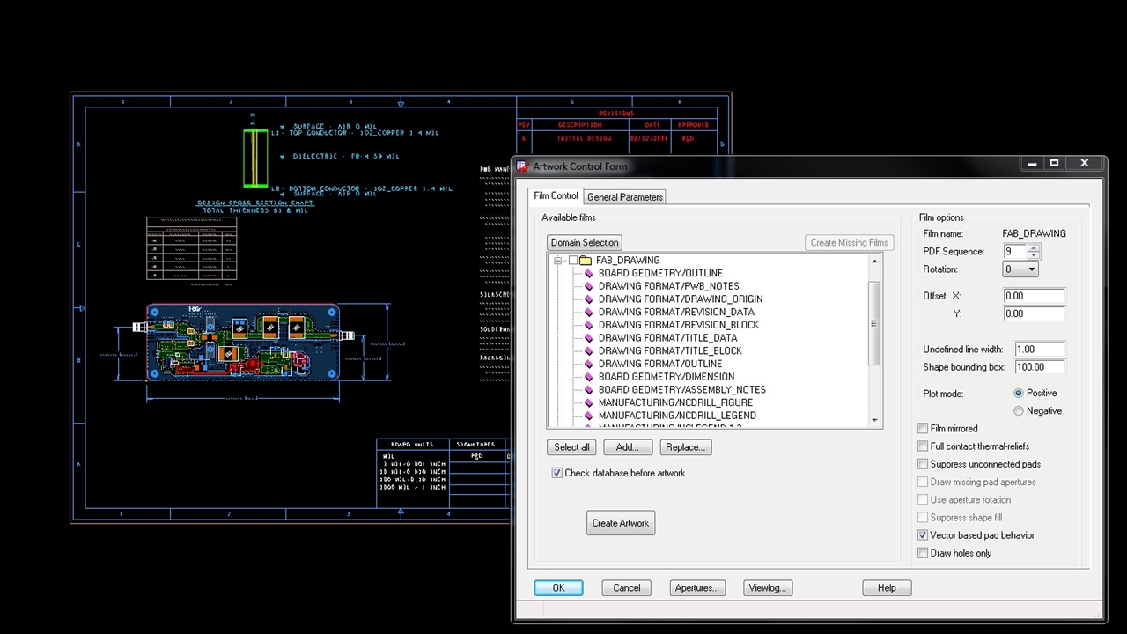Enable Film mirrored option

coord(923,429)
